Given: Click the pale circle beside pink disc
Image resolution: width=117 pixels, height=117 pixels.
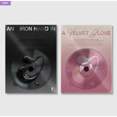Looking at the screenshot, I should (92, 84).
